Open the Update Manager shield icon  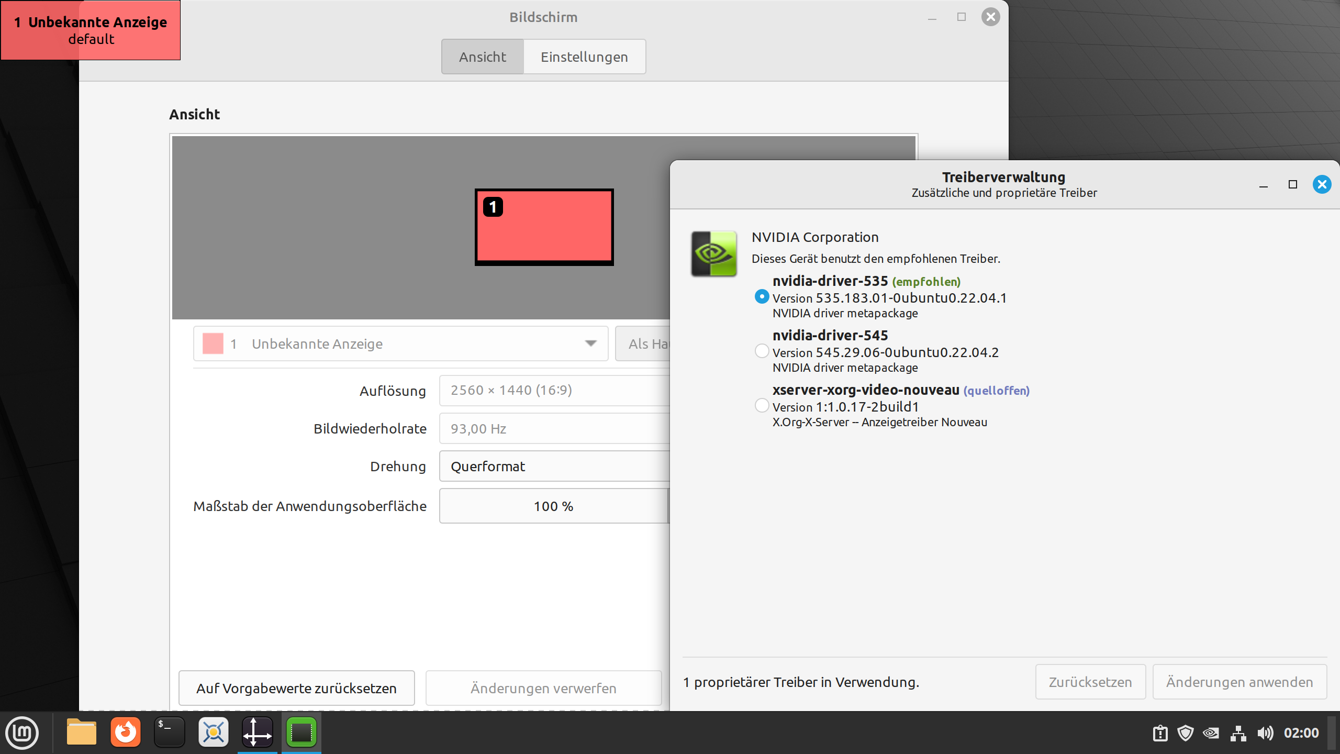tap(1185, 733)
